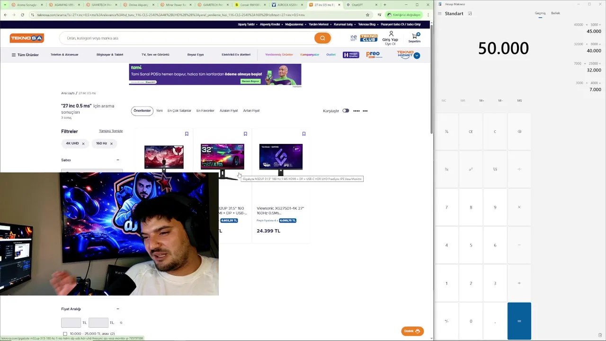Click the Tami Sanal POS banner ad

[215, 74]
